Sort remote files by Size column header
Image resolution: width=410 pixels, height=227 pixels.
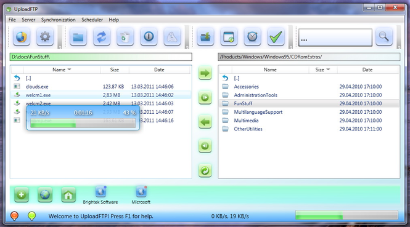[322, 70]
